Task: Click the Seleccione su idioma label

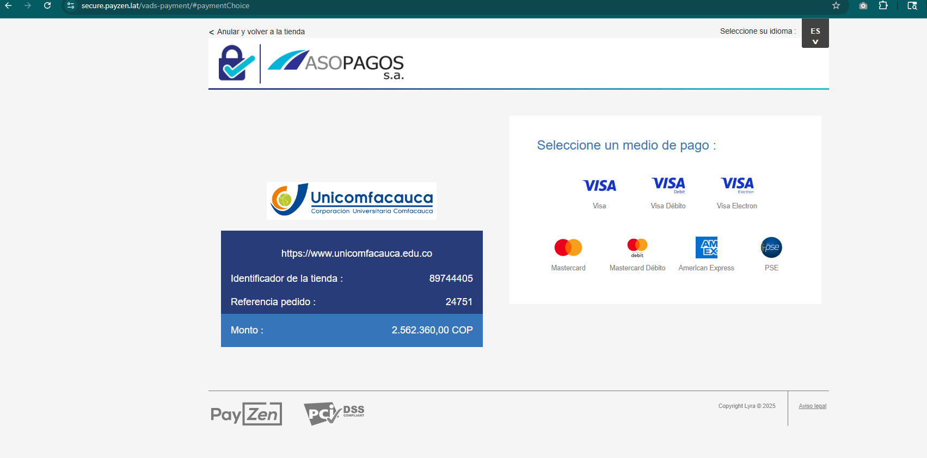Action: click(x=758, y=31)
